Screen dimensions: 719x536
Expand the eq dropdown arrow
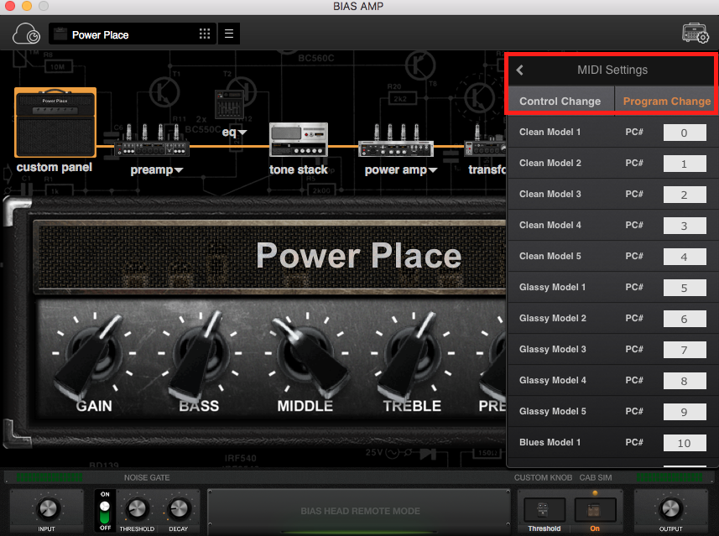(242, 133)
